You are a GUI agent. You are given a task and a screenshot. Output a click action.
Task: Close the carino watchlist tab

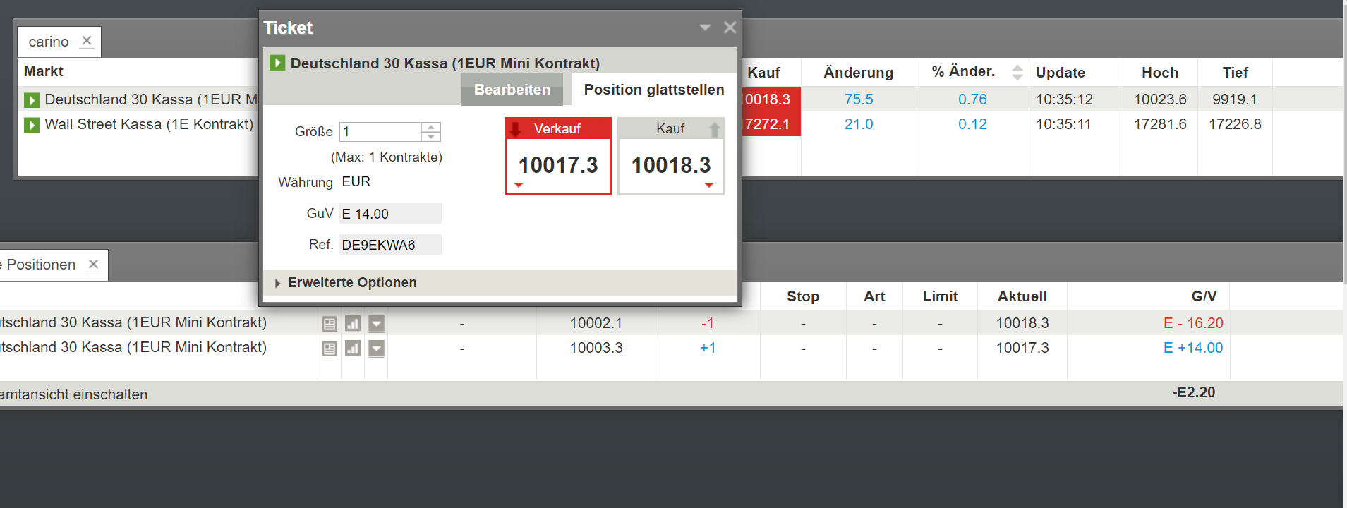(x=87, y=40)
